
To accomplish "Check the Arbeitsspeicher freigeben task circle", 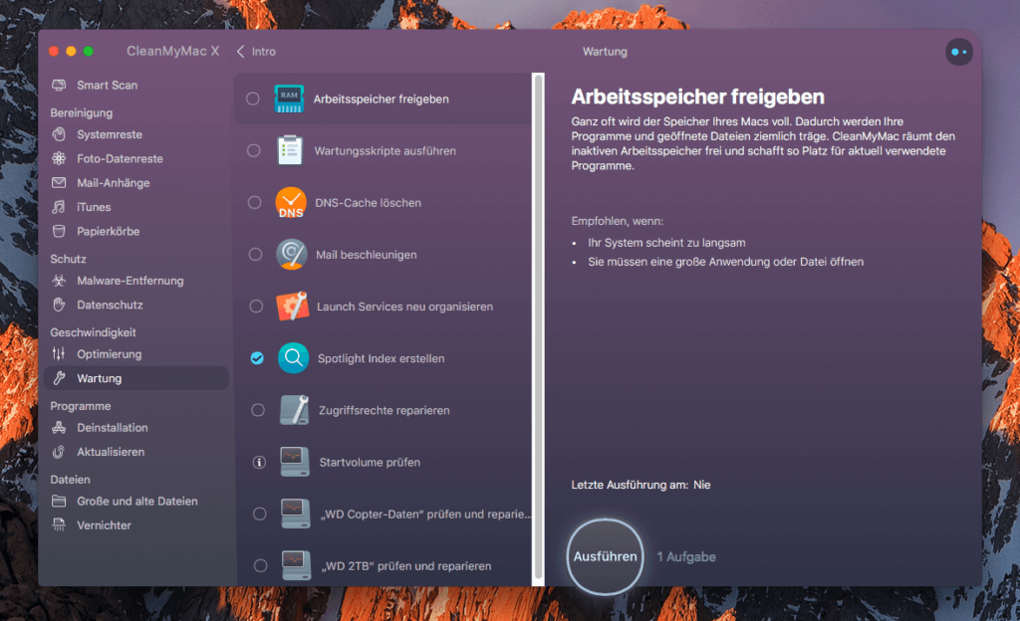I will [x=255, y=98].
